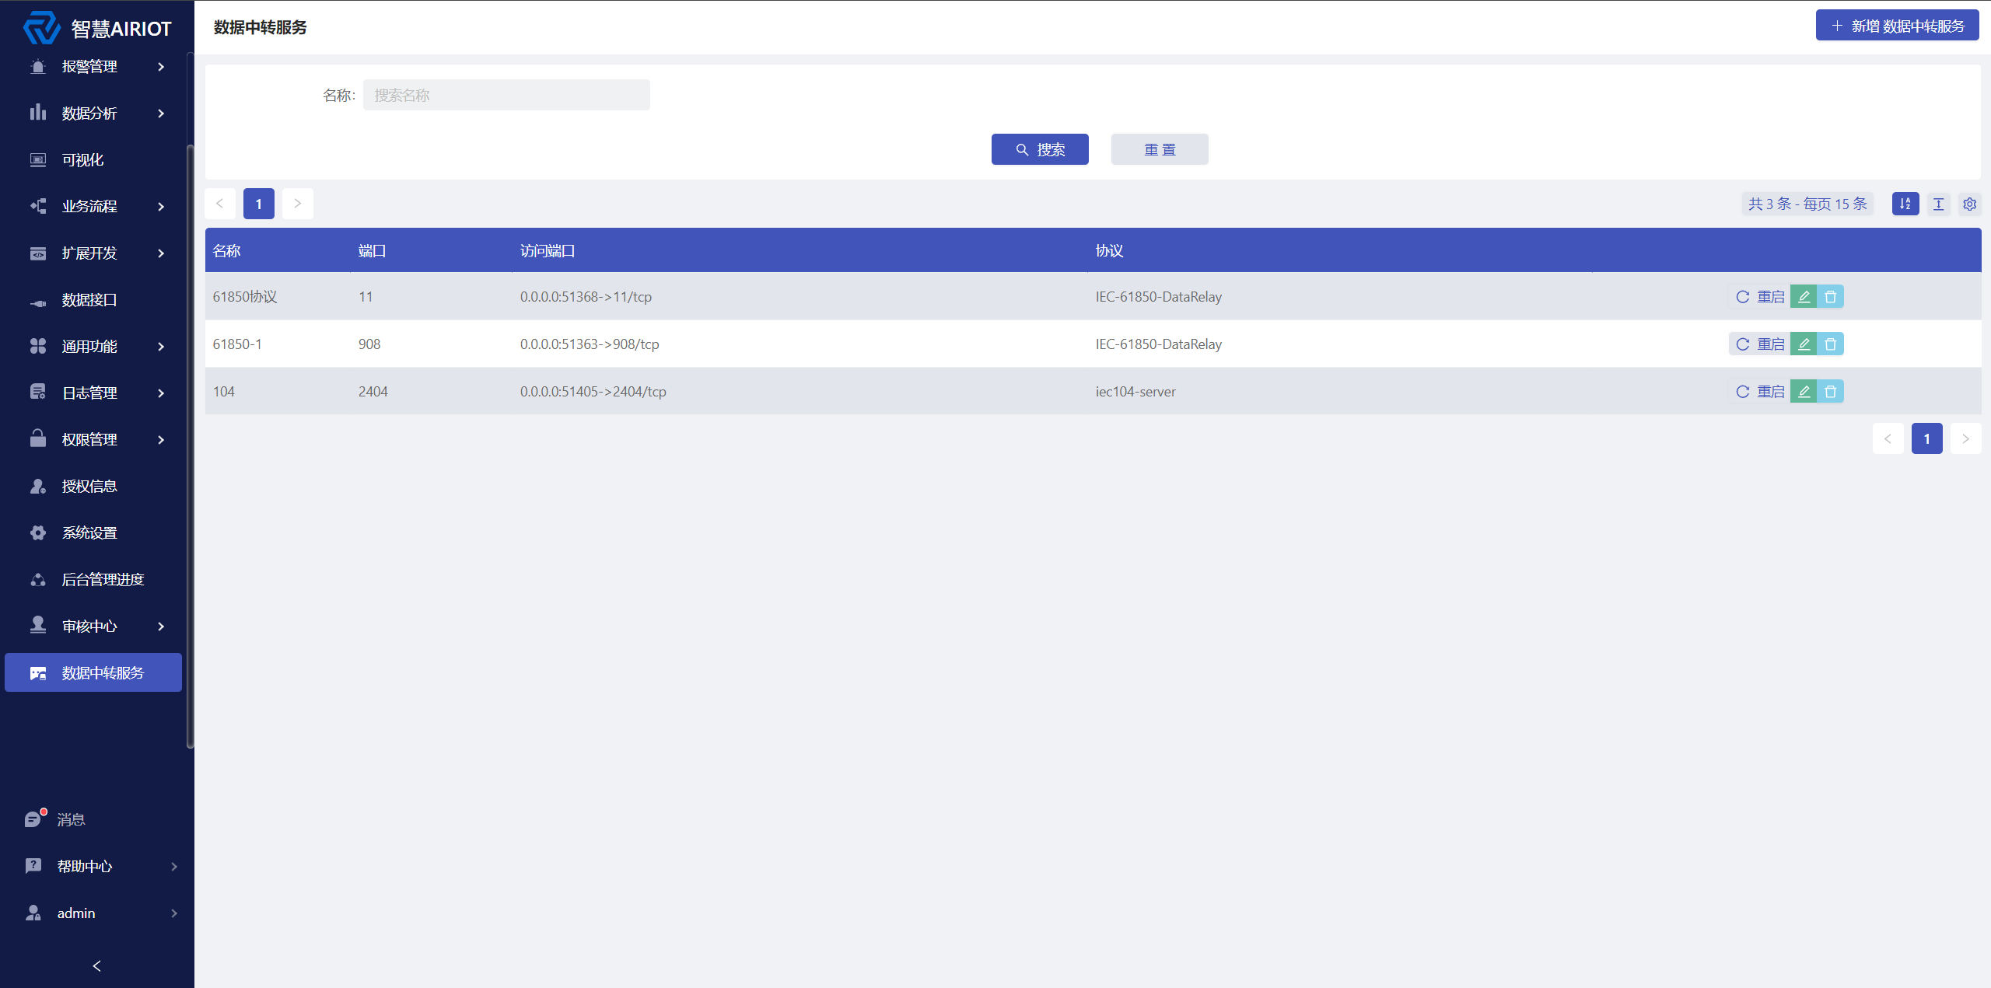Click bottom pagination page 1 button
Viewport: 1991px width, 988px height.
point(1926,438)
